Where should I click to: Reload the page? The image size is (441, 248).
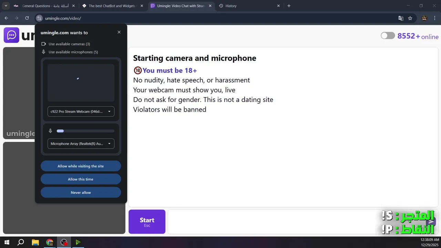point(27,18)
